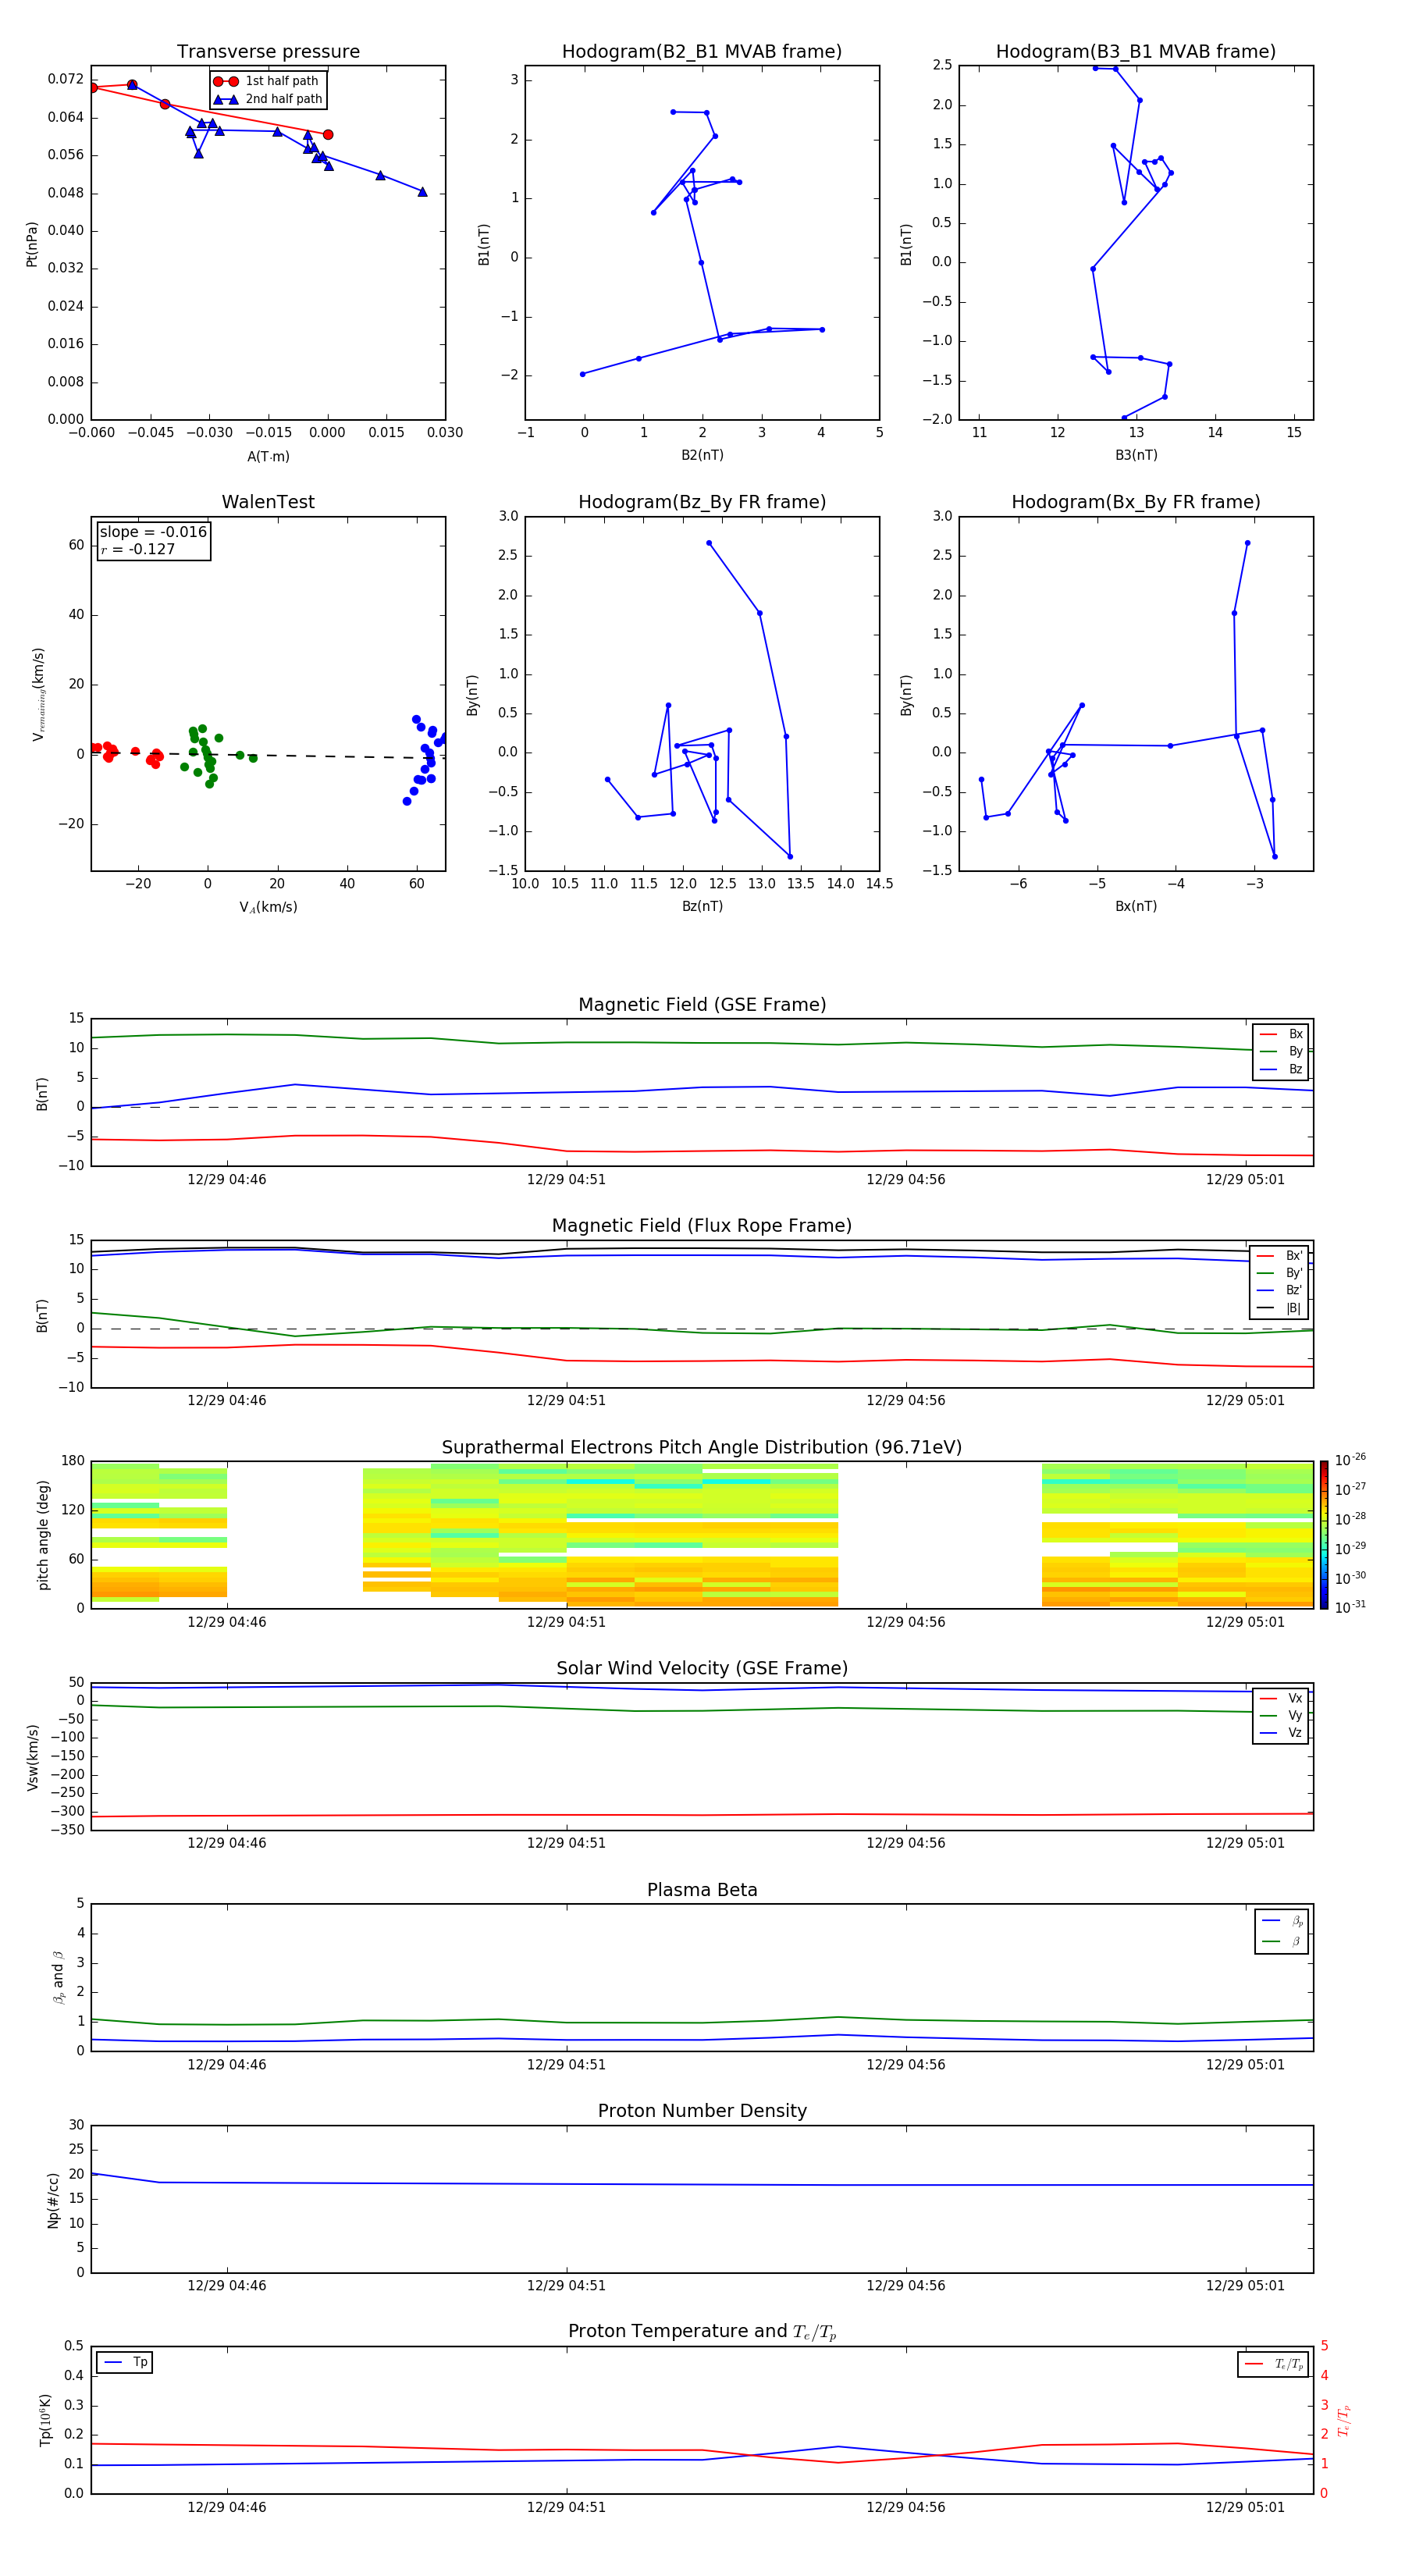The height and width of the screenshot is (2576, 1405).
Task: Click the 'Bz(nT)' x-axis label
Action: [x=702, y=906]
